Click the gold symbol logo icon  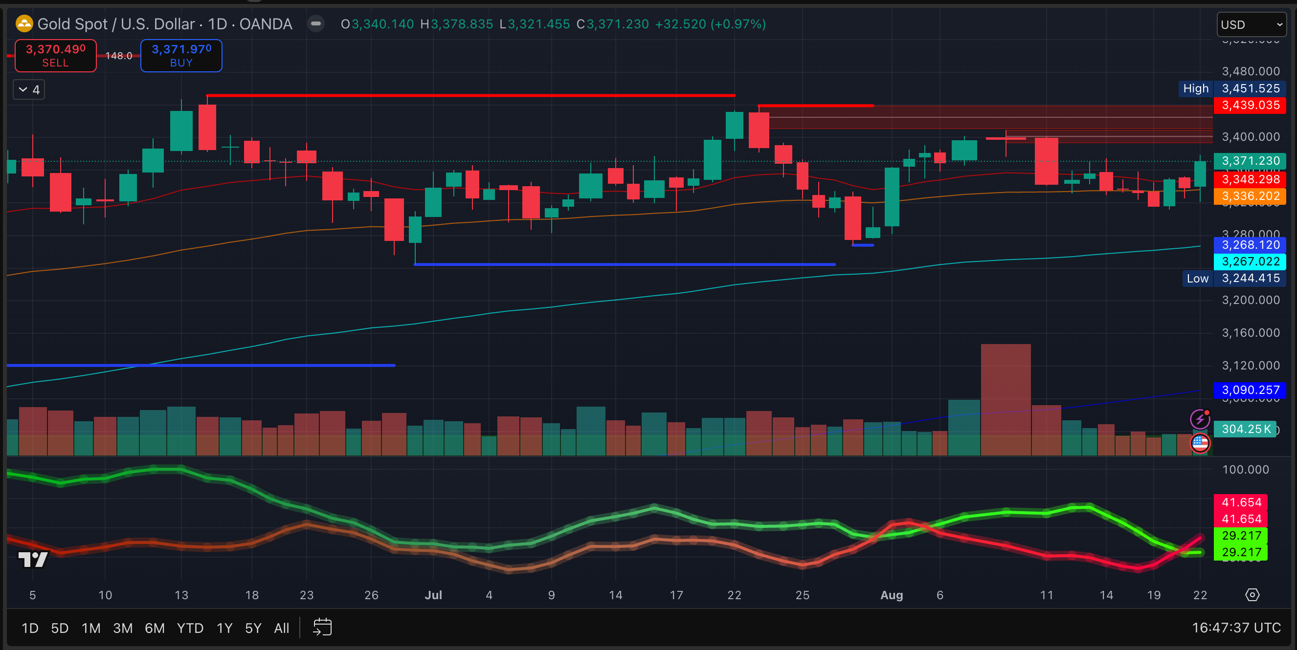point(24,23)
